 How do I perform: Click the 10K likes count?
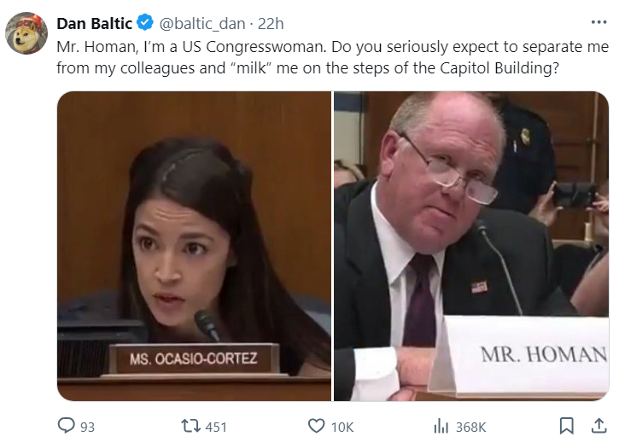click(342, 427)
